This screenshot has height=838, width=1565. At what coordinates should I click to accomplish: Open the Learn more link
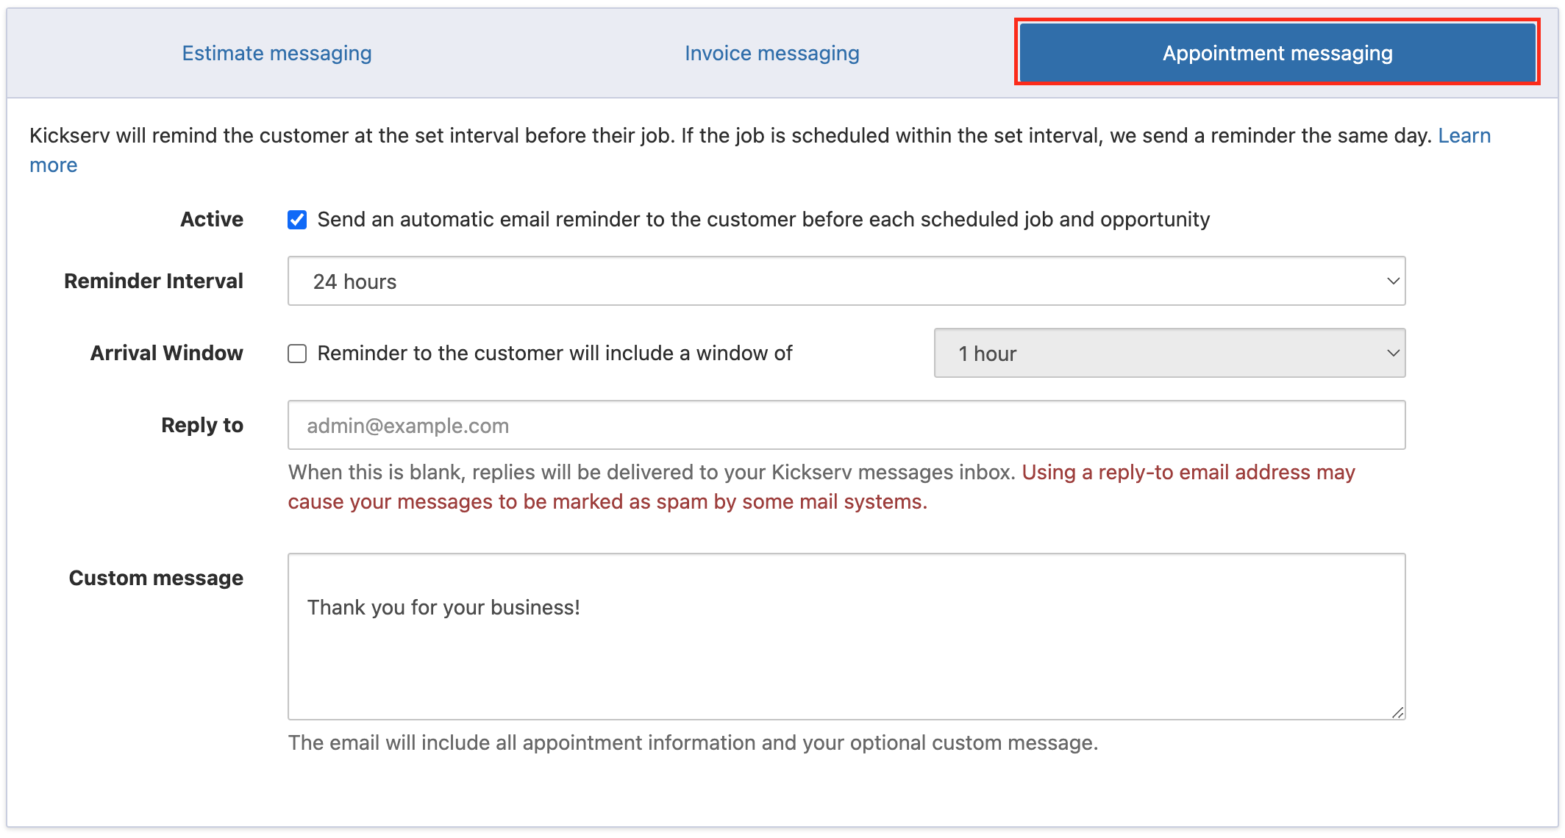click(1464, 136)
